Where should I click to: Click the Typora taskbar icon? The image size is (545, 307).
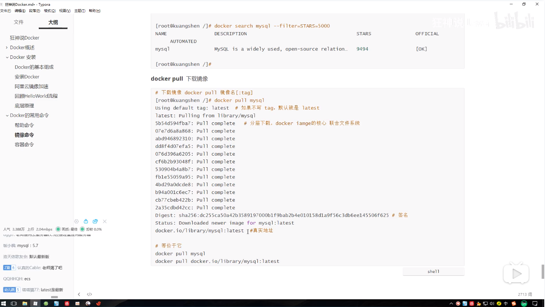pos(35,304)
